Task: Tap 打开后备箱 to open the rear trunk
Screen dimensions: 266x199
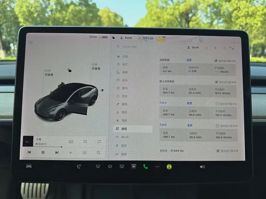Action: pyautogui.click(x=96, y=66)
